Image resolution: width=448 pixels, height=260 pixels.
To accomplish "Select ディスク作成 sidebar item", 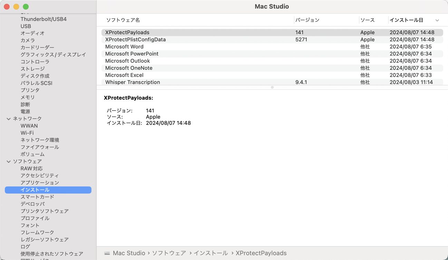I will (35, 76).
